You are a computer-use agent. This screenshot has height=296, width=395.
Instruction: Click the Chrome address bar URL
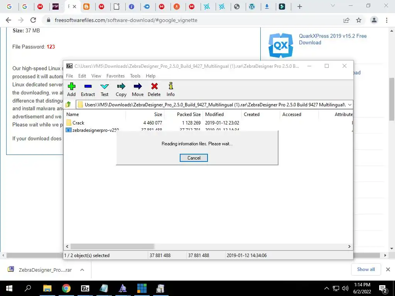[x=126, y=20]
